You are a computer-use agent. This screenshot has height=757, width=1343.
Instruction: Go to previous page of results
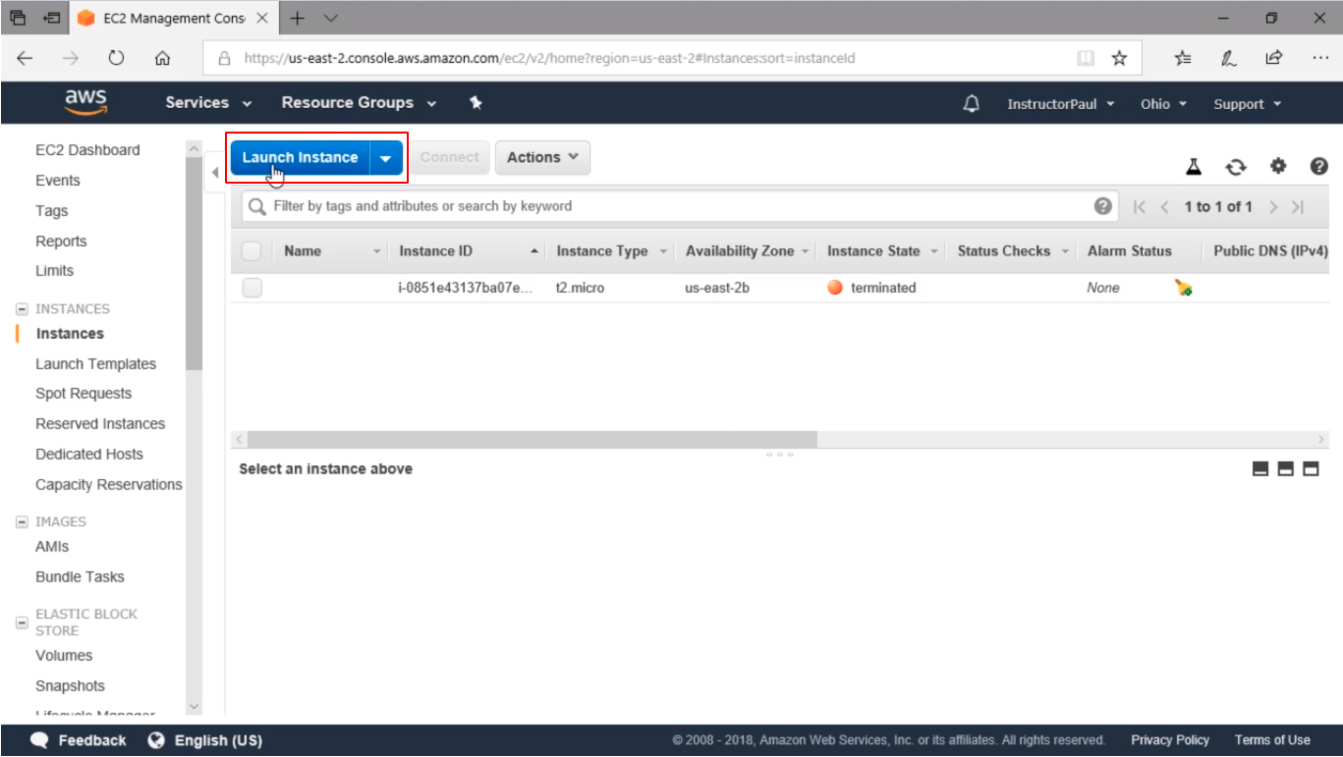point(1165,207)
